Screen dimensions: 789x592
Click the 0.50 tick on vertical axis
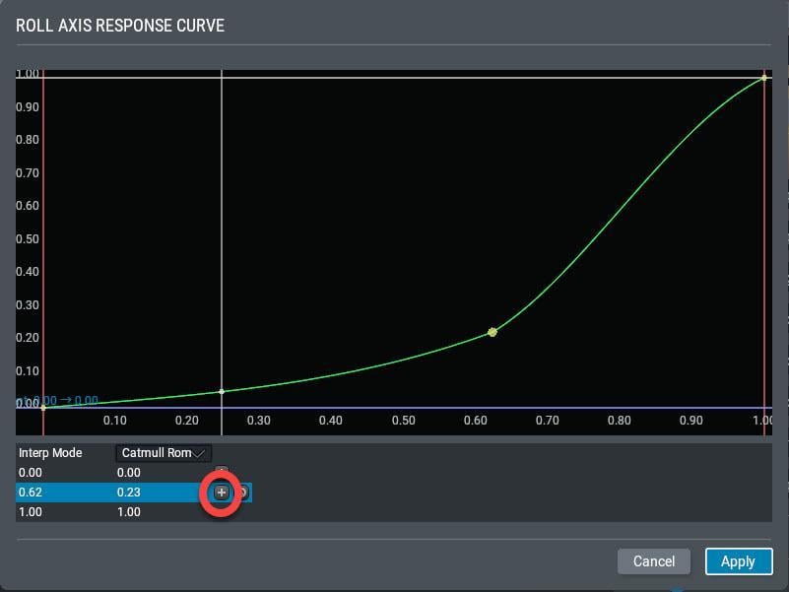point(28,238)
